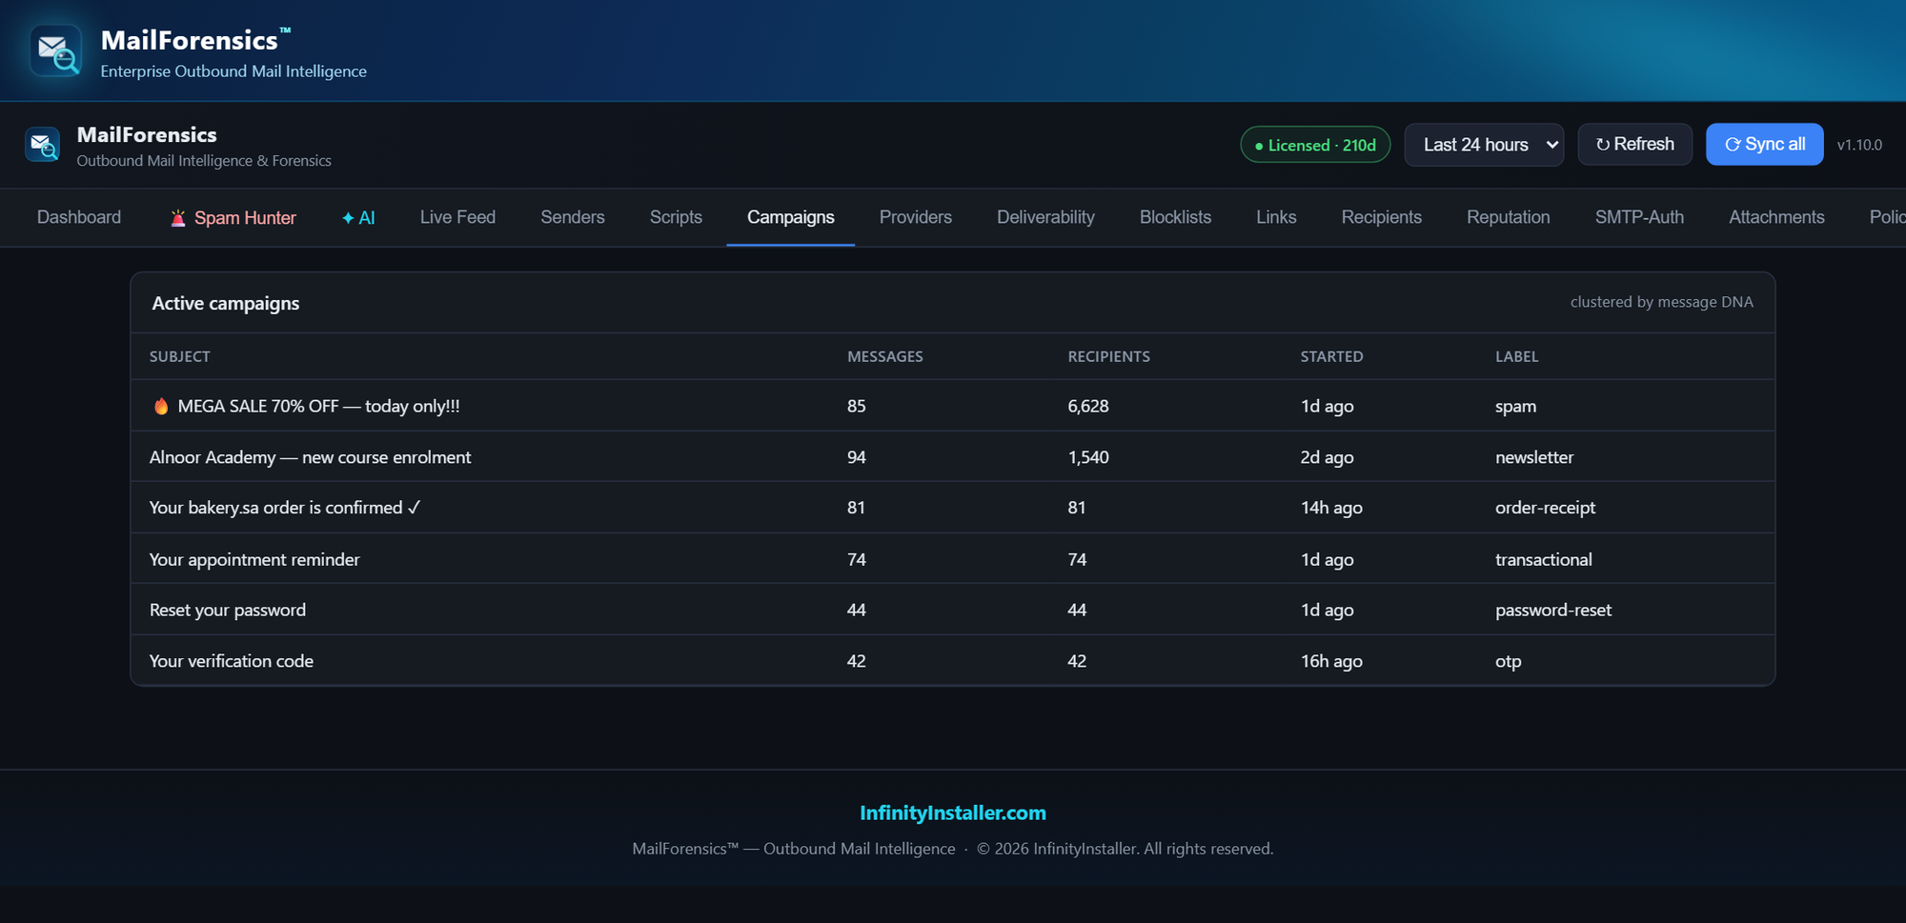Open the InfinityInstaller.com link
The image size is (1906, 923).
point(953,813)
